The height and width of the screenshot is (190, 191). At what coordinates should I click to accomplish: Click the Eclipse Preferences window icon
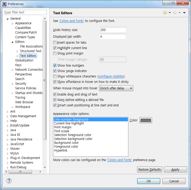coord(4,4)
